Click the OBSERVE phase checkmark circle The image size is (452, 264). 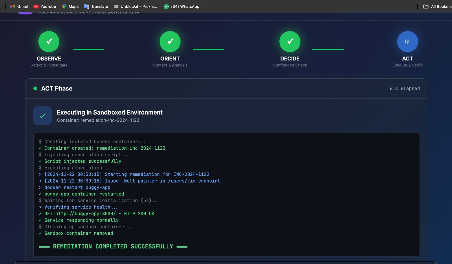pyautogui.click(x=49, y=42)
